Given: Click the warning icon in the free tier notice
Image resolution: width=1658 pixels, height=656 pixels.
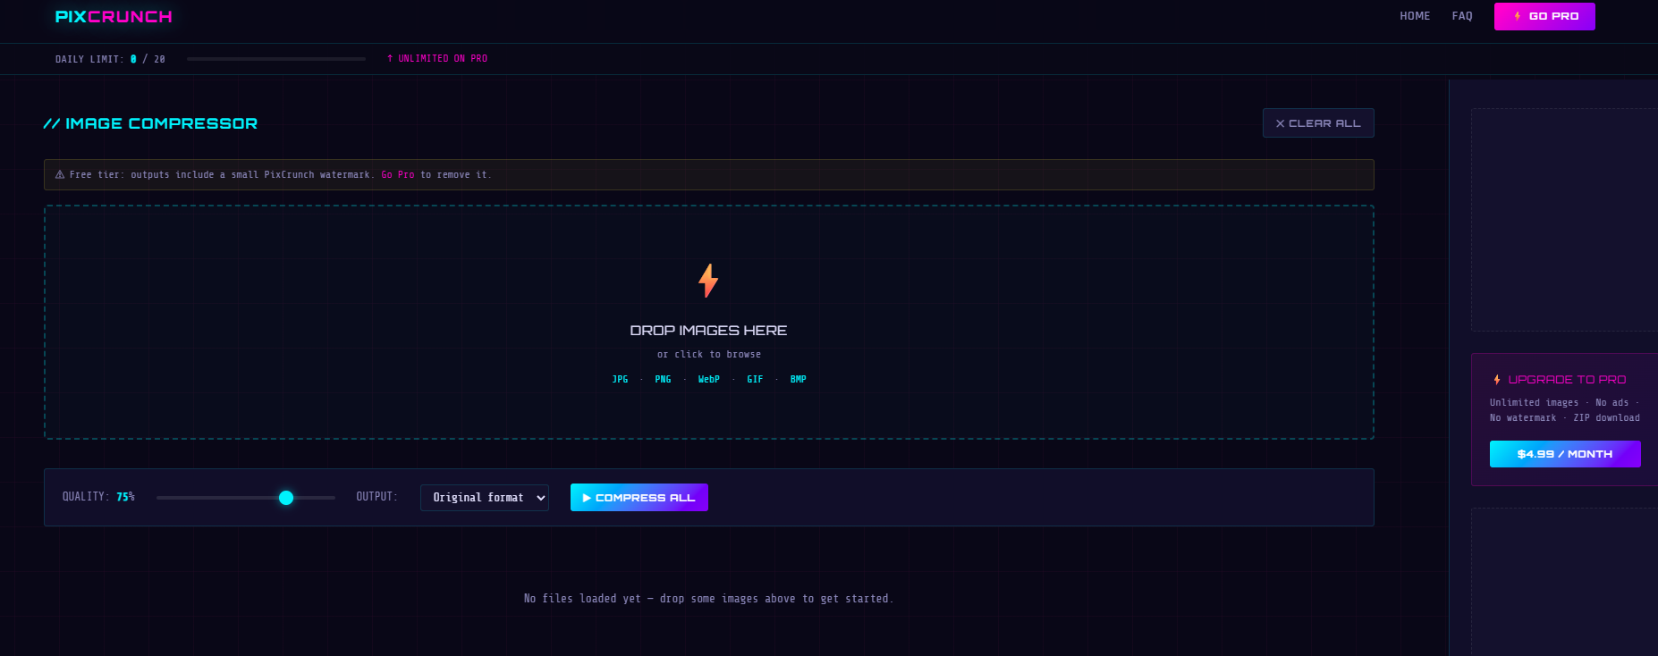Looking at the screenshot, I should point(60,175).
